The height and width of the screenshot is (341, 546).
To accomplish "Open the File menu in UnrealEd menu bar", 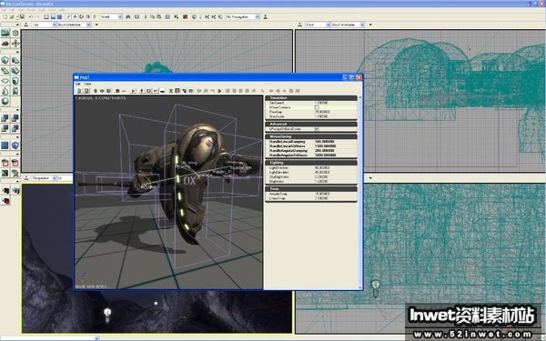I will 4,10.
